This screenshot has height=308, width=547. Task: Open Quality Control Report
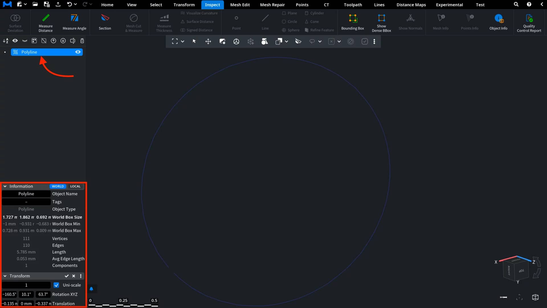pos(529,22)
